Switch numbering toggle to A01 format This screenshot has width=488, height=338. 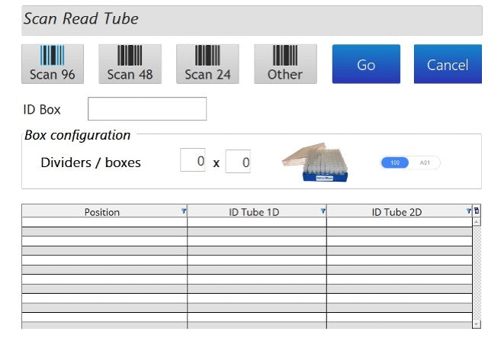pyautogui.click(x=425, y=163)
